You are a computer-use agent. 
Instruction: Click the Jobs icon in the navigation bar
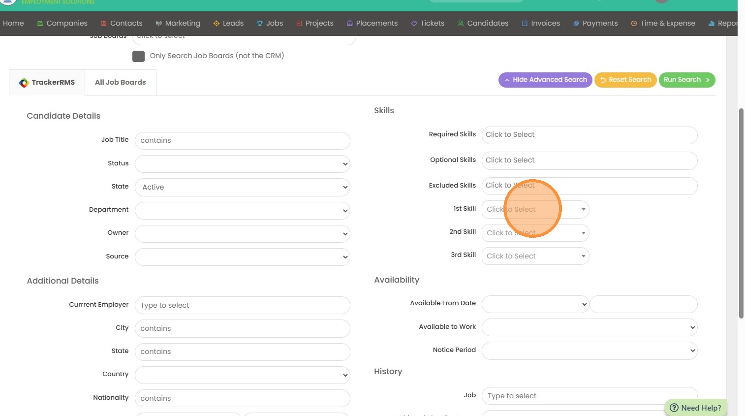tap(260, 24)
